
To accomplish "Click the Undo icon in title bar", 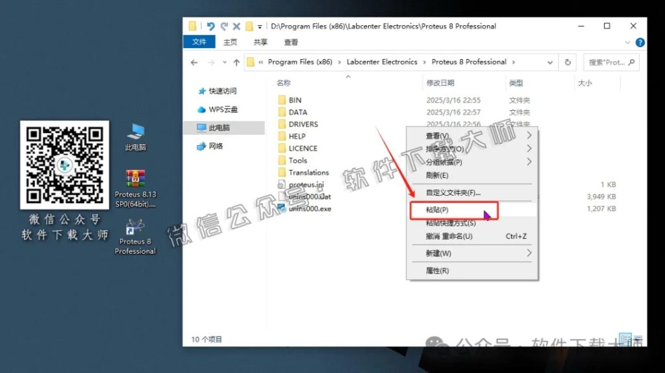I will (210, 27).
